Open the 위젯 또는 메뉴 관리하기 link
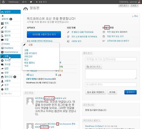The width and height of the screenshot is (142, 129). 117,32
